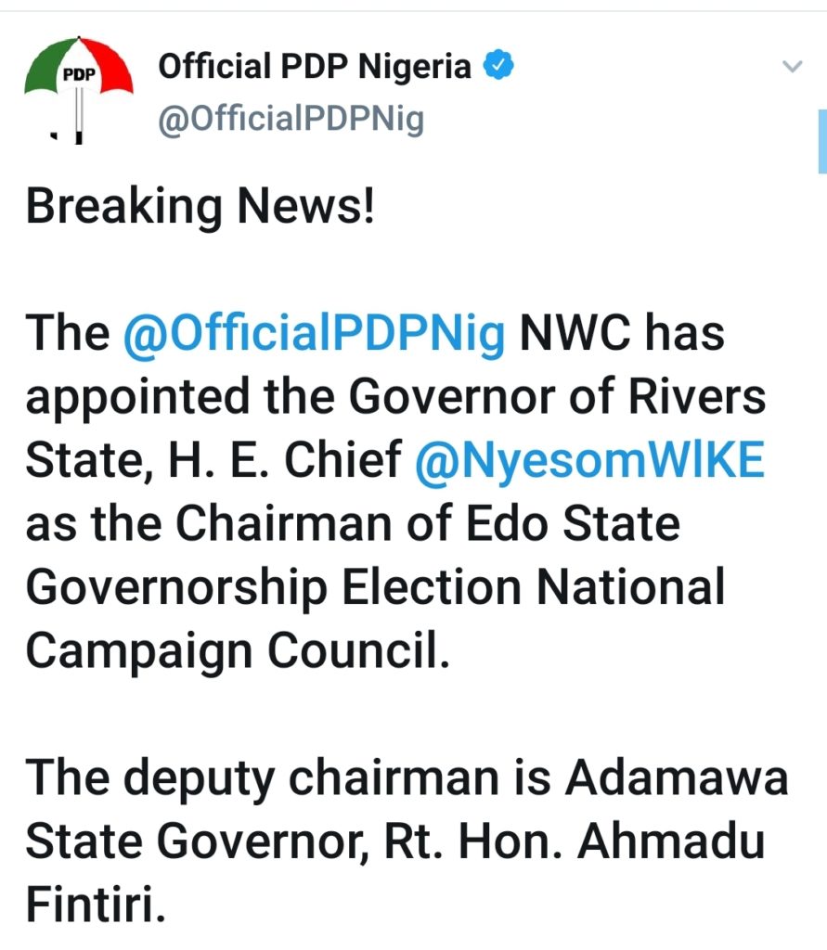Click the word NWC in the tweet
The height and width of the screenshot is (950, 827).
pyautogui.click(x=575, y=333)
